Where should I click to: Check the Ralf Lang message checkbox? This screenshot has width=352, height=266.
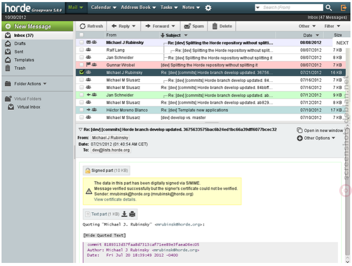pos(81,50)
